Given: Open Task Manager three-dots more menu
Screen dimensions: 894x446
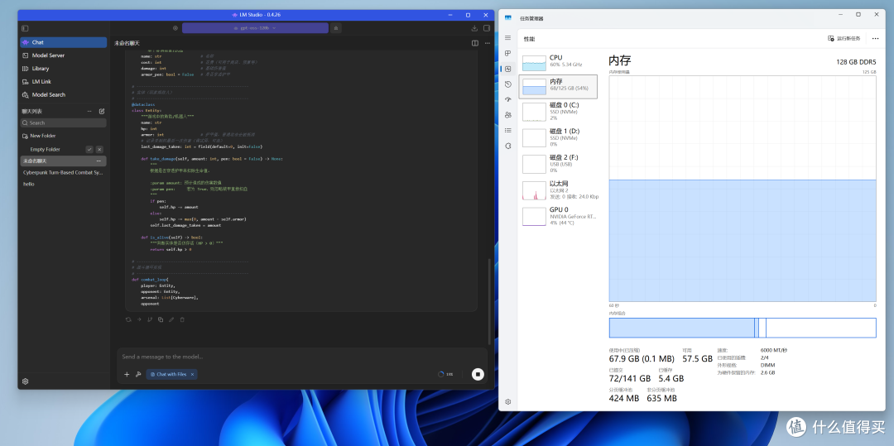Looking at the screenshot, I should (875, 38).
